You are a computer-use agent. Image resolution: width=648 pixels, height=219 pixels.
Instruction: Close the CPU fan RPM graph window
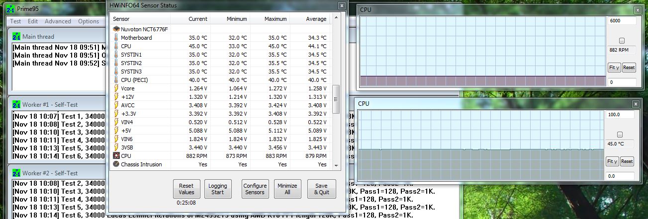[x=637, y=10]
